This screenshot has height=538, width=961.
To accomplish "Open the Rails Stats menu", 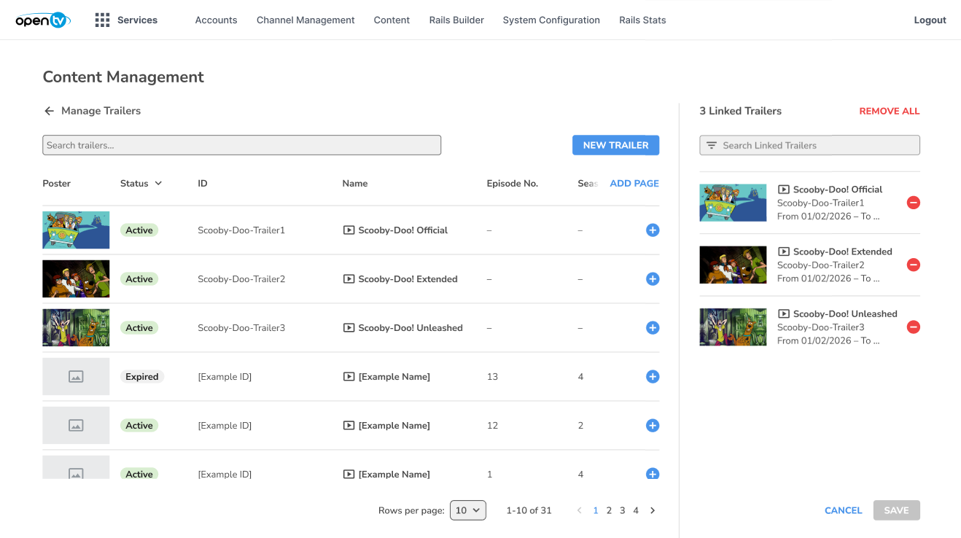I will 642,20.
